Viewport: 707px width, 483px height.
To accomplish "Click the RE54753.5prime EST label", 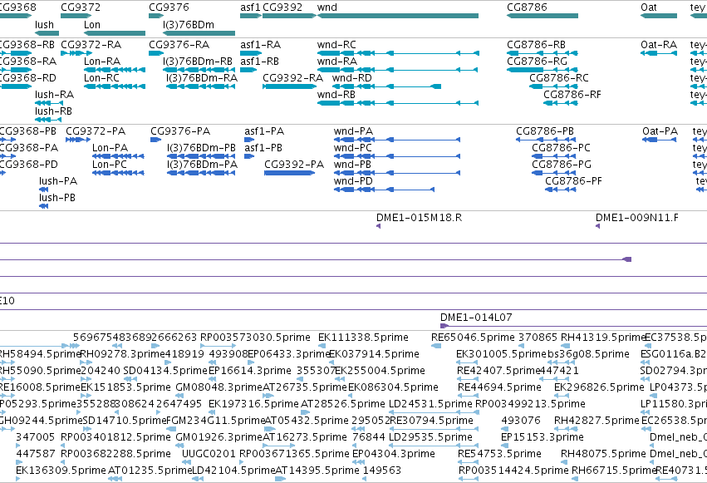I will point(499,454).
